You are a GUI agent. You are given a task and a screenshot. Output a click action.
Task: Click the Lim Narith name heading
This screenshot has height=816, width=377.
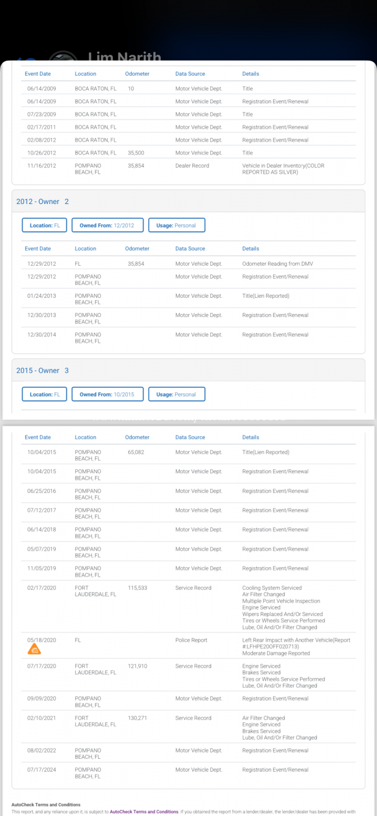(x=124, y=57)
